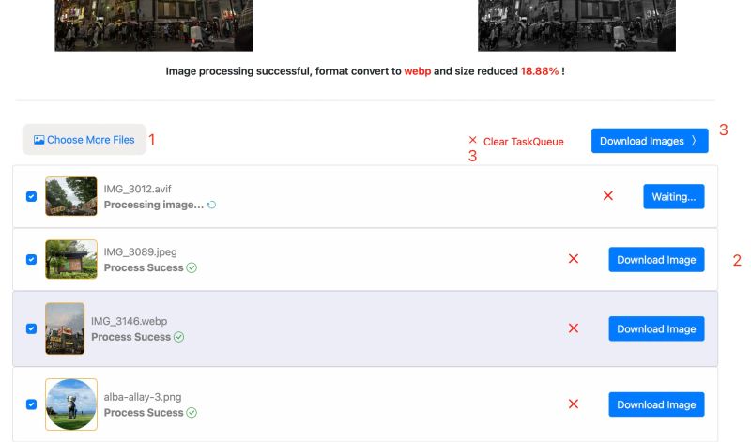Uncheck the alba-allay-3.png checkbox
Image resolution: width=751 pixels, height=442 pixels.
coord(31,404)
